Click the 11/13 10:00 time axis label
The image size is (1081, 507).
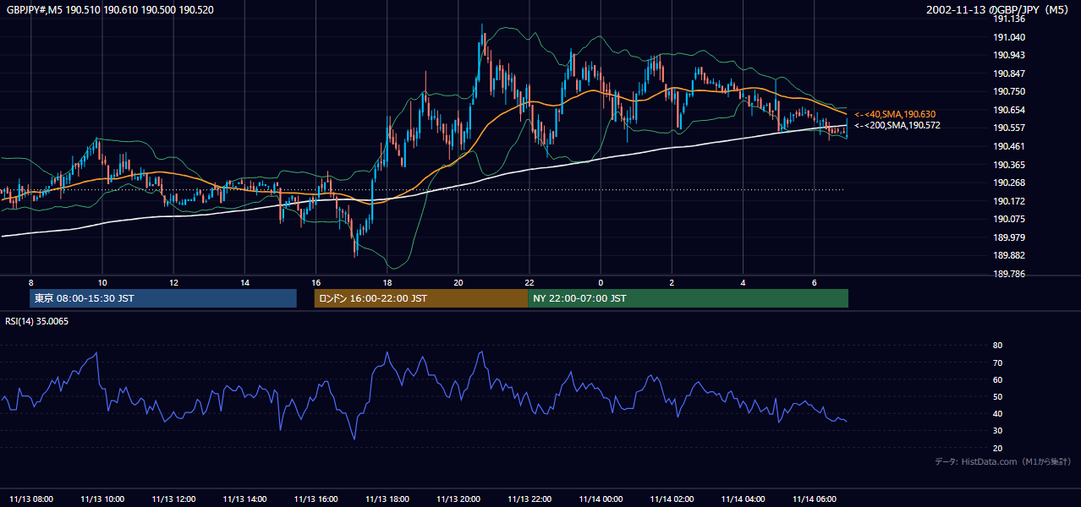102,499
